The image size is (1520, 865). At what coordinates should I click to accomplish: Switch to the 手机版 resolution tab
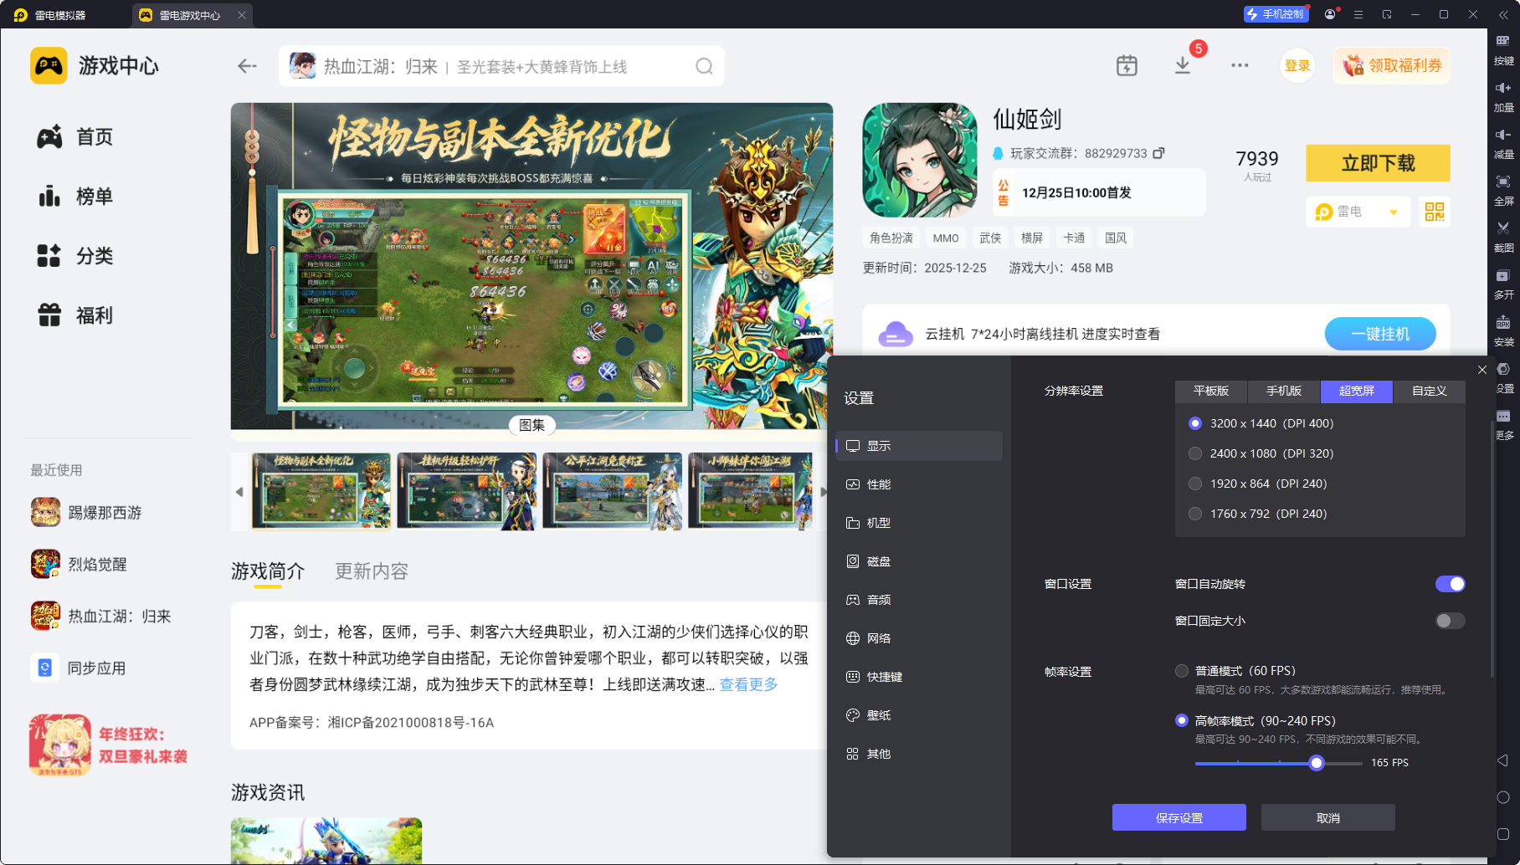tap(1284, 391)
